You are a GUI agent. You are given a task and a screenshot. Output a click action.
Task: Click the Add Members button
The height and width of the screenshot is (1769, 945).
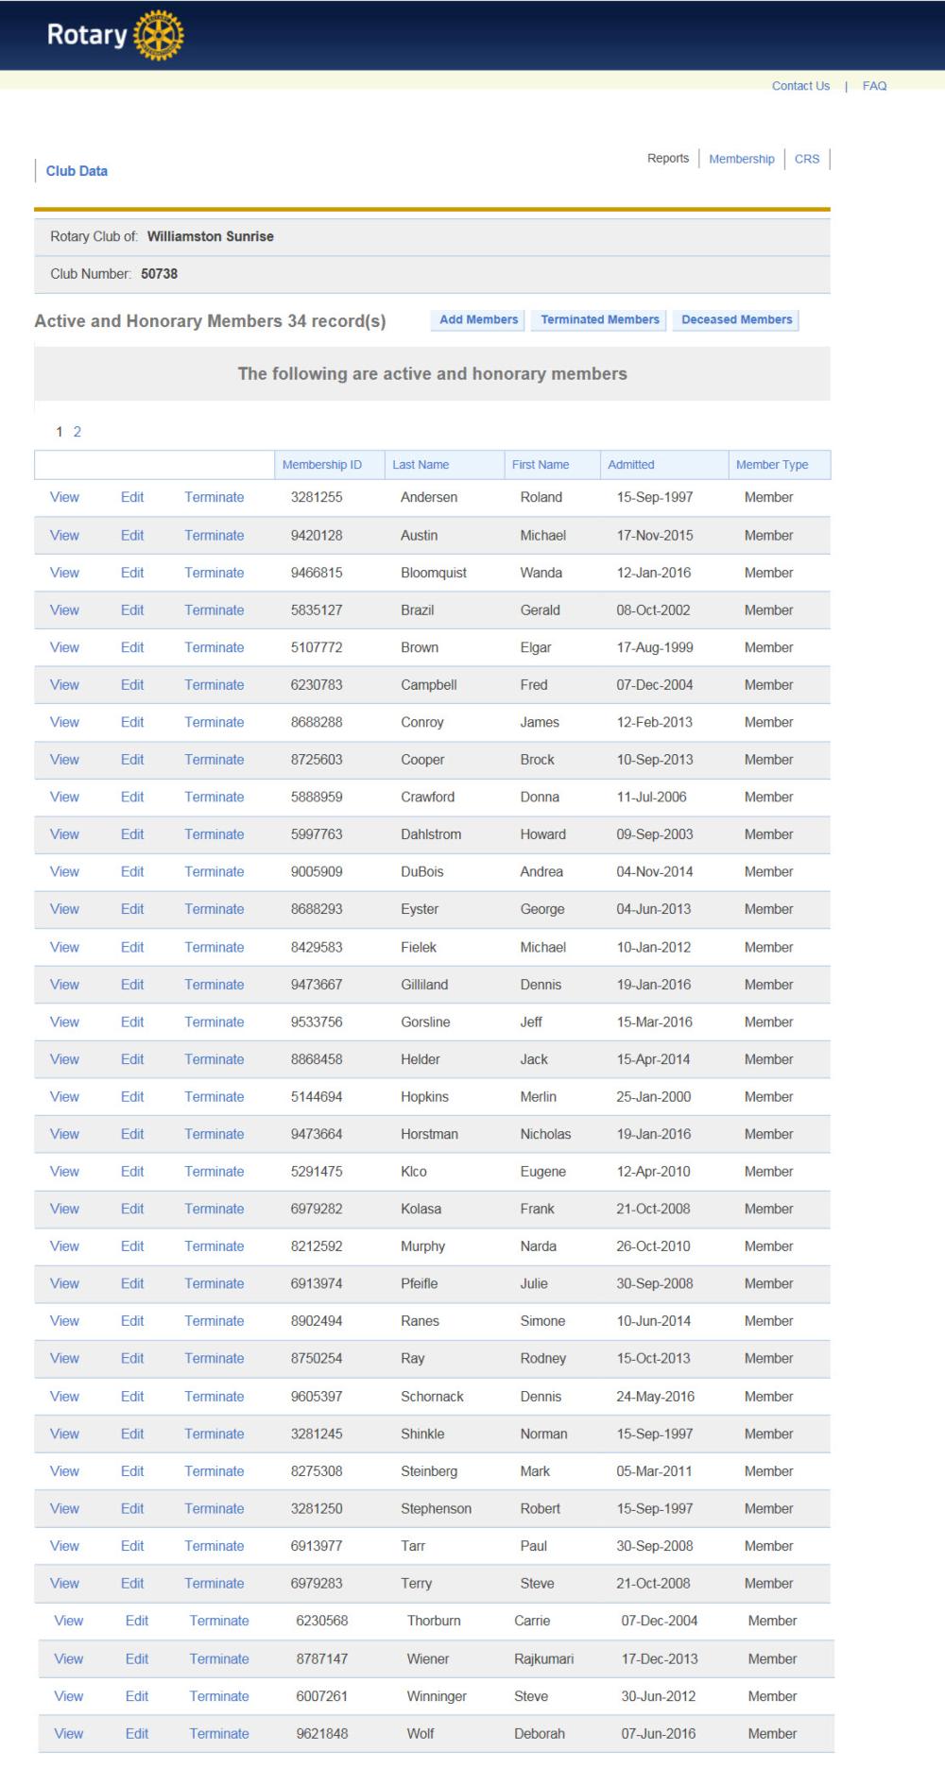(478, 320)
